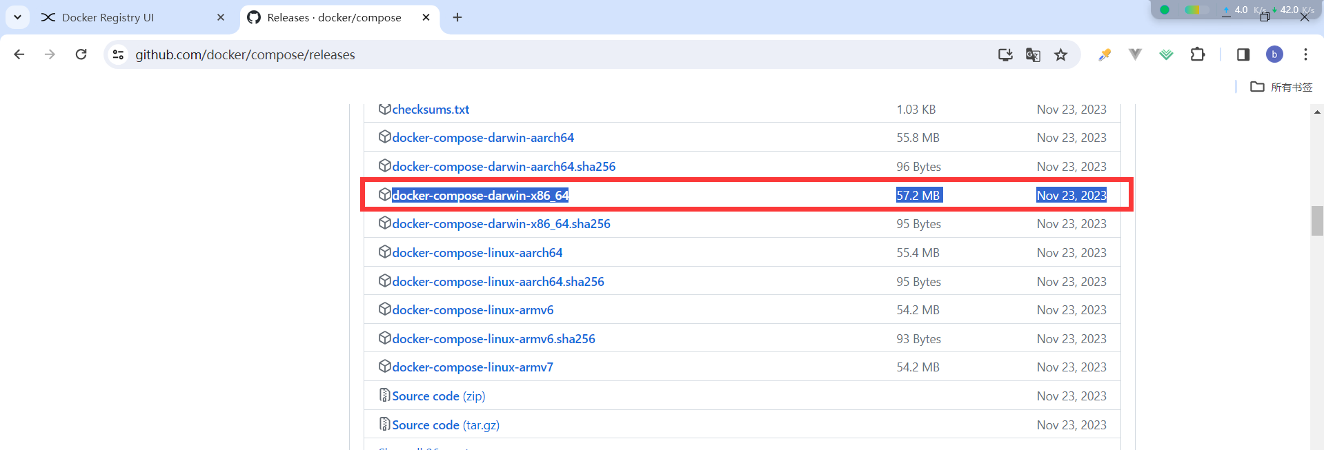This screenshot has width=1324, height=450.
Task: Click package icon beside docker-compose-linux-armv7
Action: 385,366
